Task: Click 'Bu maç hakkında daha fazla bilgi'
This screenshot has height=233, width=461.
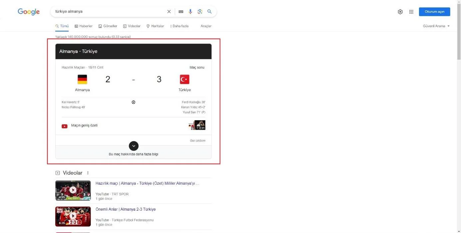Action: pyautogui.click(x=133, y=154)
